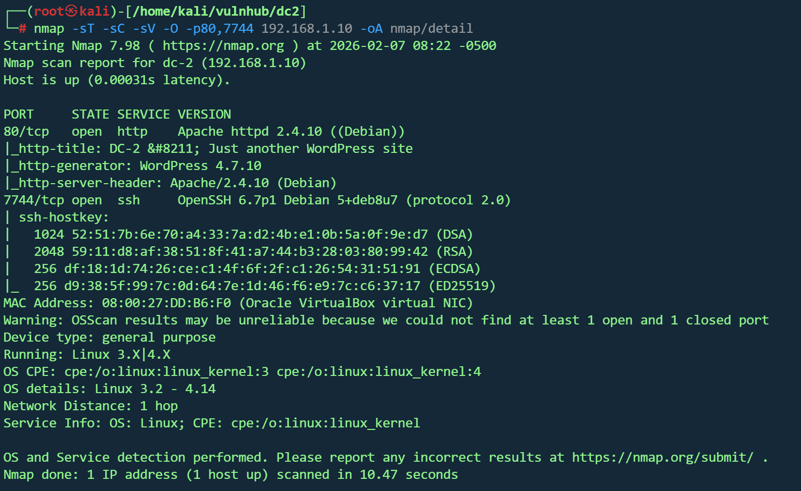This screenshot has width=801, height=491.
Task: Click the red hash prompt symbol
Action: click(x=23, y=29)
